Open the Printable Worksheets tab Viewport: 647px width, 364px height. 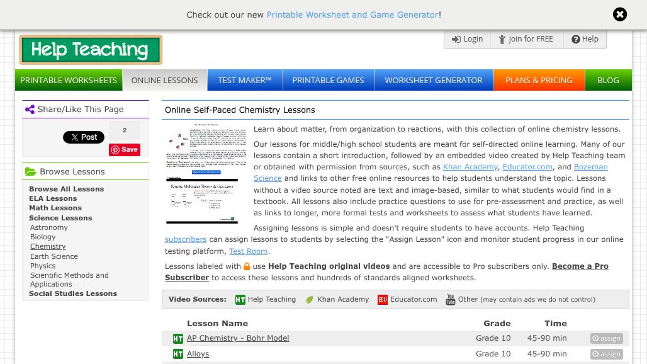point(69,80)
